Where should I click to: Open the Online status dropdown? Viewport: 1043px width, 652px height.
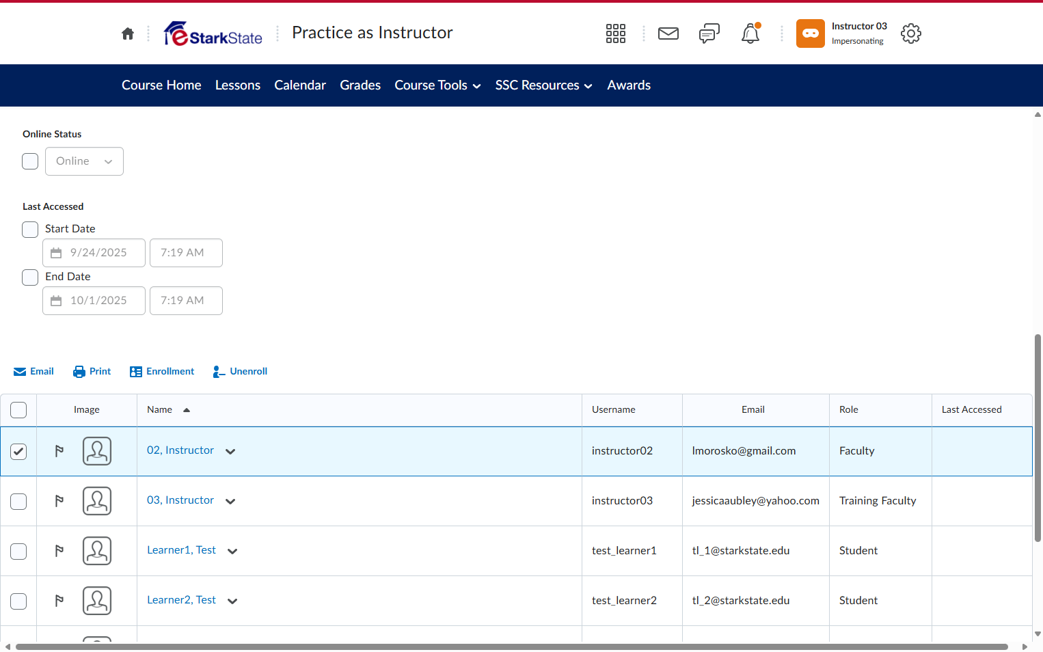pos(84,161)
